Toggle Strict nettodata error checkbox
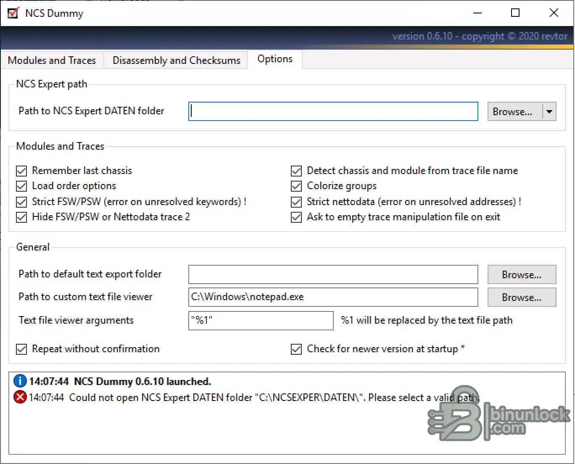The height and width of the screenshot is (464, 575). point(296,202)
